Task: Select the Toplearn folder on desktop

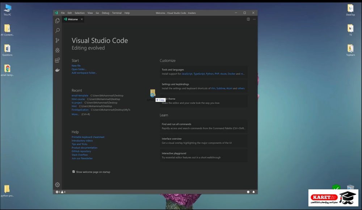Action: pos(350,50)
